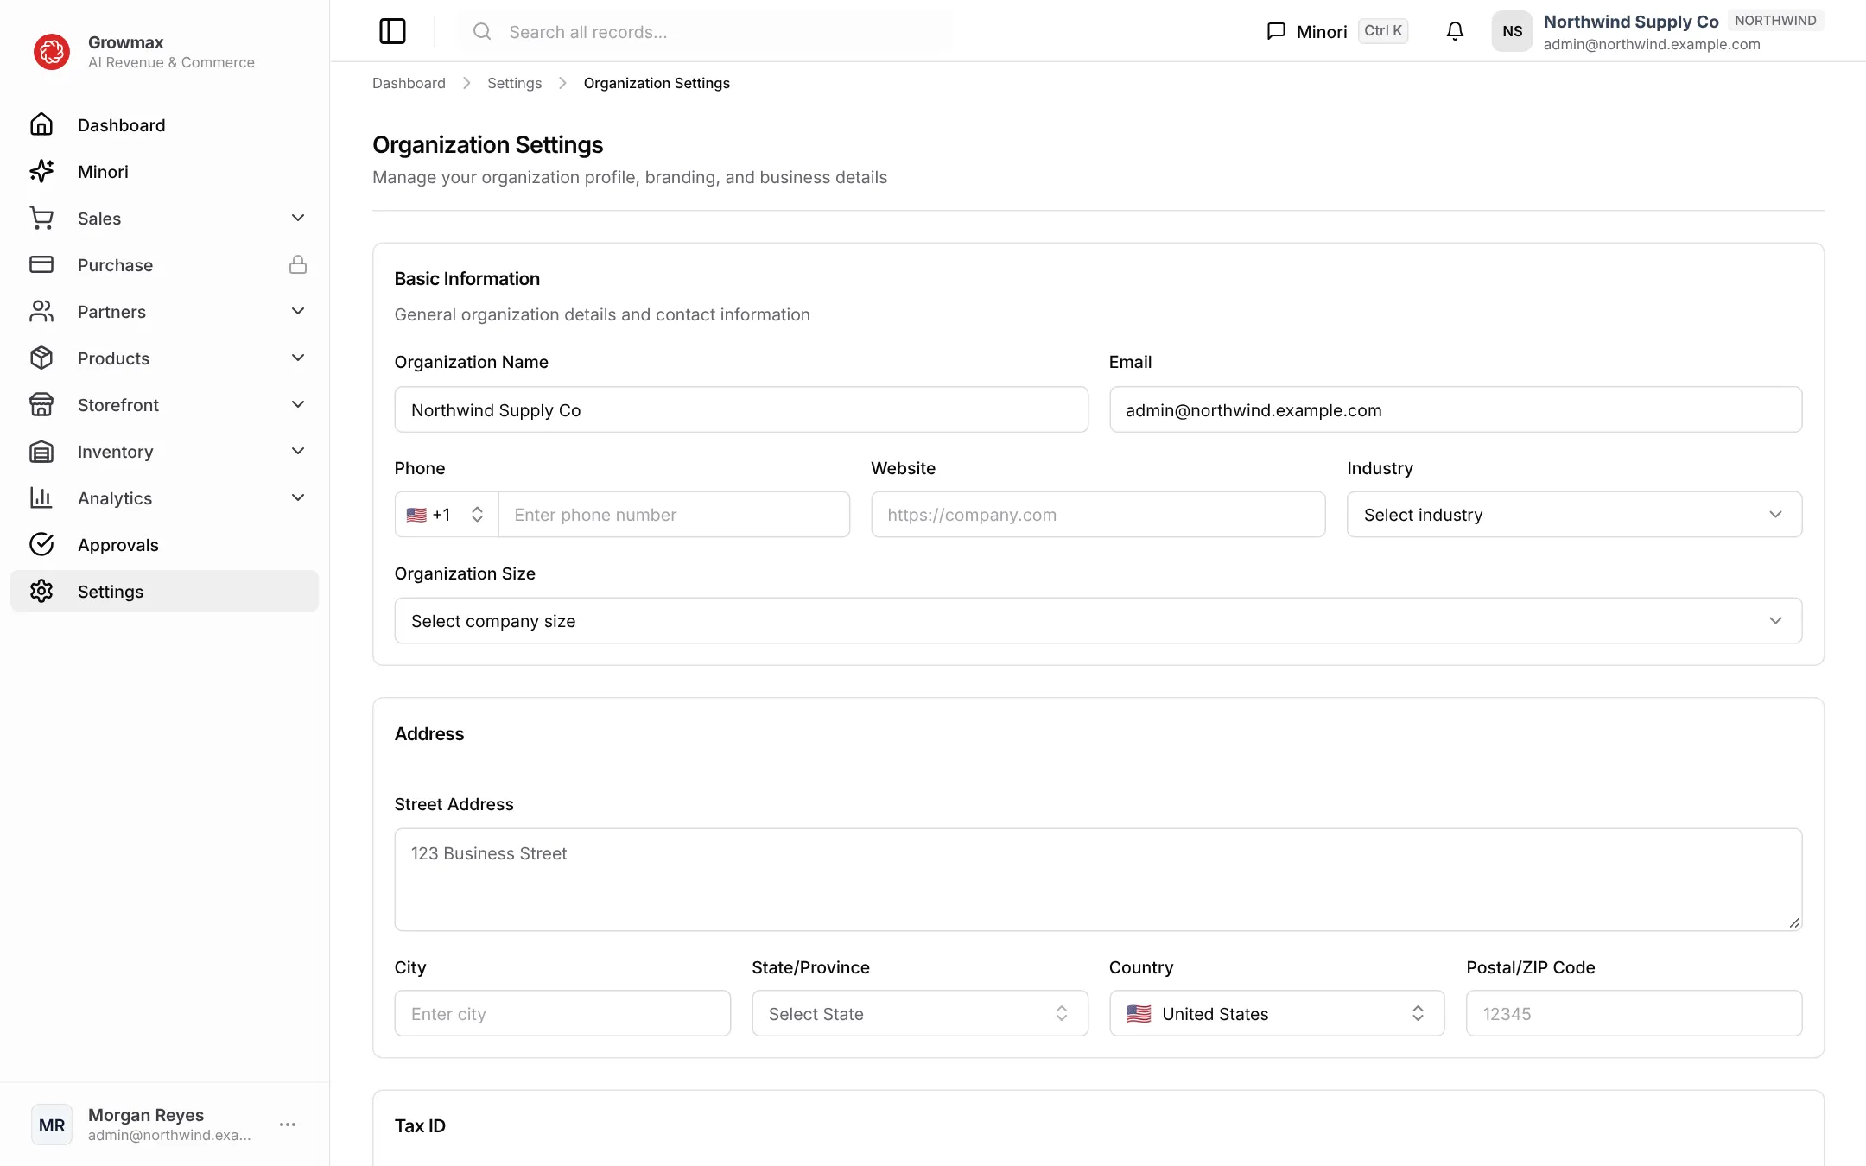This screenshot has width=1866, height=1166.
Task: Click the Organization Name field
Action: tap(741, 409)
